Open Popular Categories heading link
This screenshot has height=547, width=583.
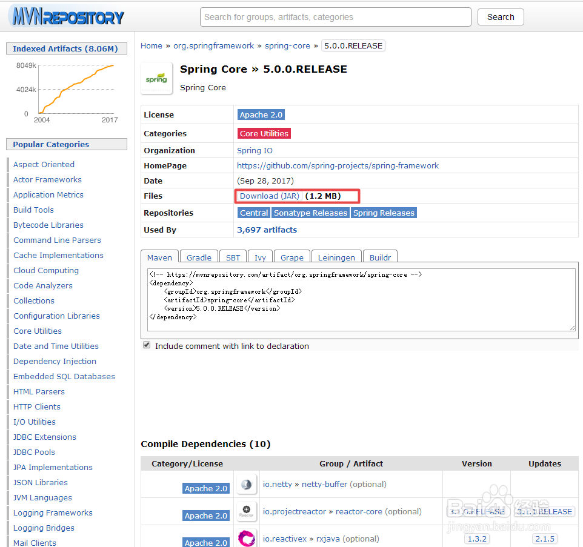[51, 145]
